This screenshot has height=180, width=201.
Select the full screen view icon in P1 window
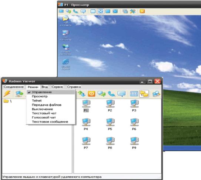[x=108, y=11]
